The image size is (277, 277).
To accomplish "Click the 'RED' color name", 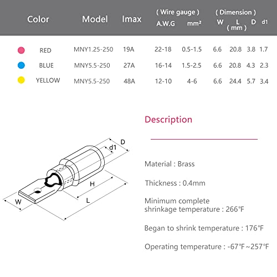I will click(45, 50).
